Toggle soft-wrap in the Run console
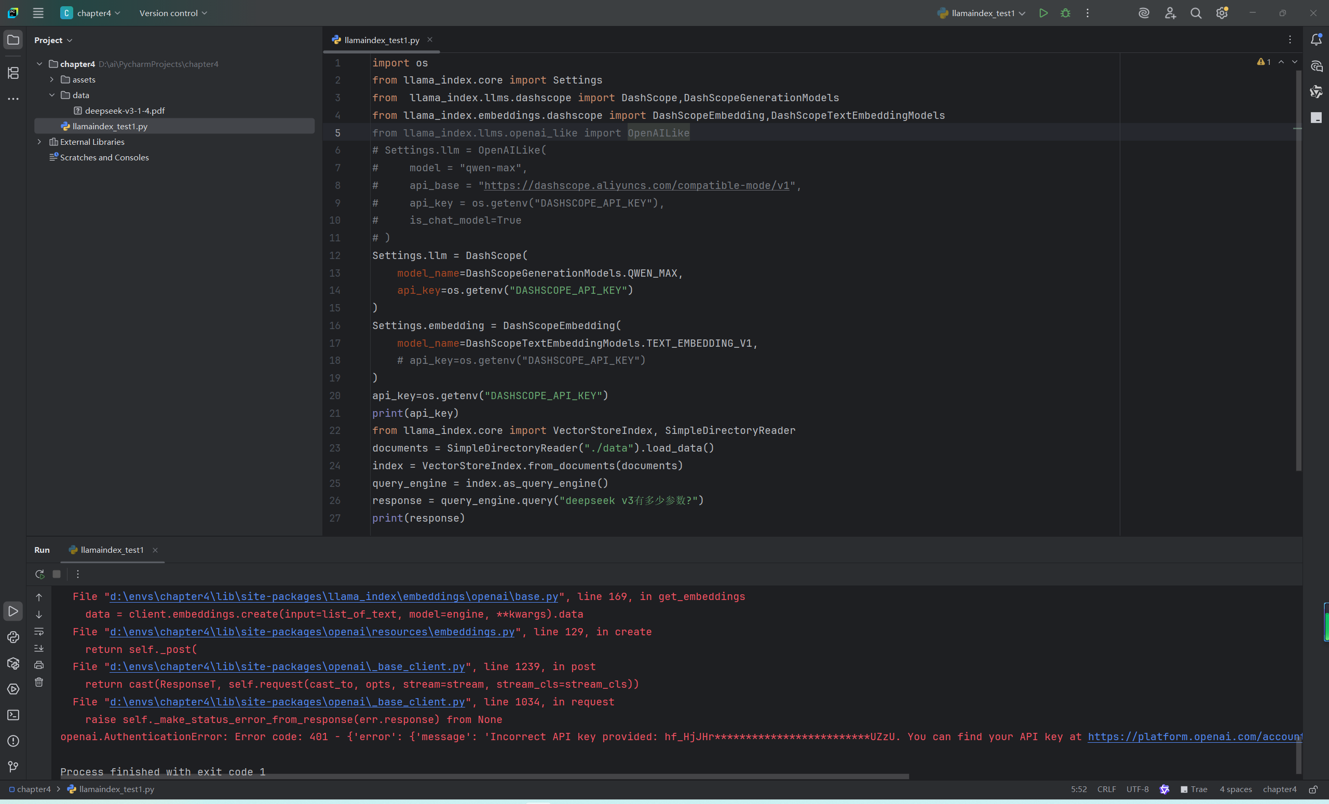 click(39, 631)
